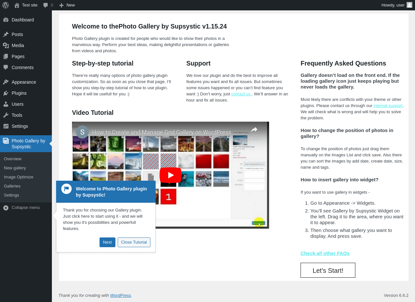Click Version 6.6.2 footer text

(x=396, y=296)
